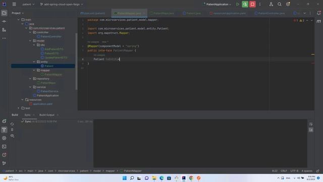Collapse the main folder
Viewport: 323px width, 182px height.
[18, 20]
